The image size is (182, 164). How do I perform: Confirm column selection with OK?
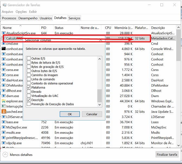tap(70, 114)
